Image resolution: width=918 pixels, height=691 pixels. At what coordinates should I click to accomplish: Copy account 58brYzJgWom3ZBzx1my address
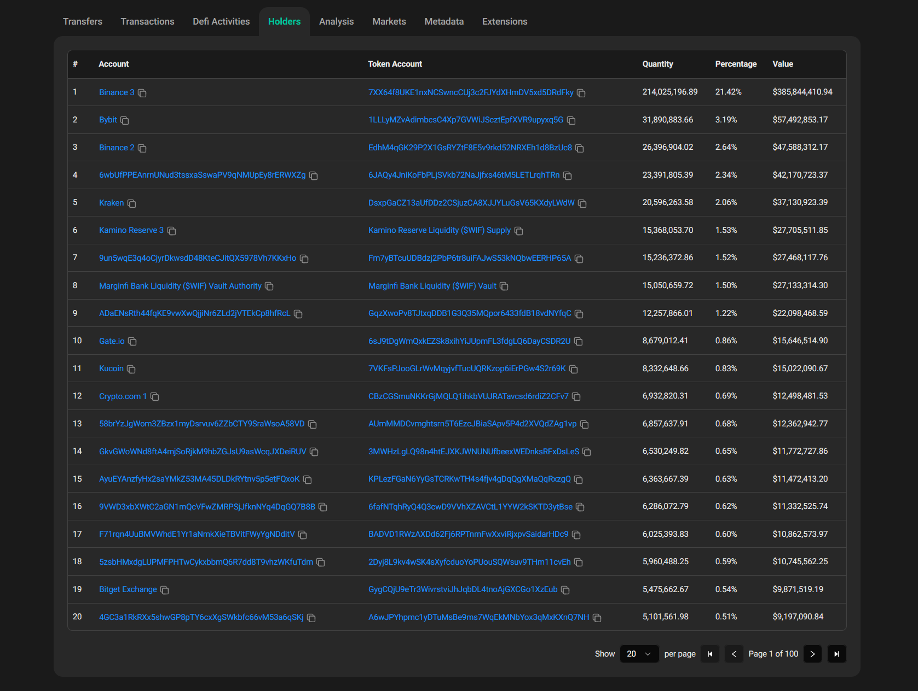tap(313, 424)
